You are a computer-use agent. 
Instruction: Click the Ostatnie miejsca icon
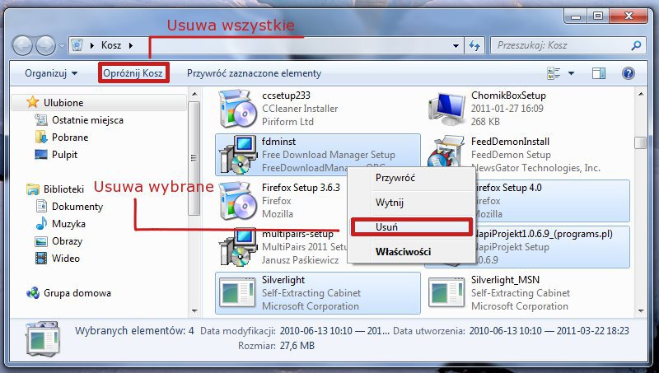[41, 119]
